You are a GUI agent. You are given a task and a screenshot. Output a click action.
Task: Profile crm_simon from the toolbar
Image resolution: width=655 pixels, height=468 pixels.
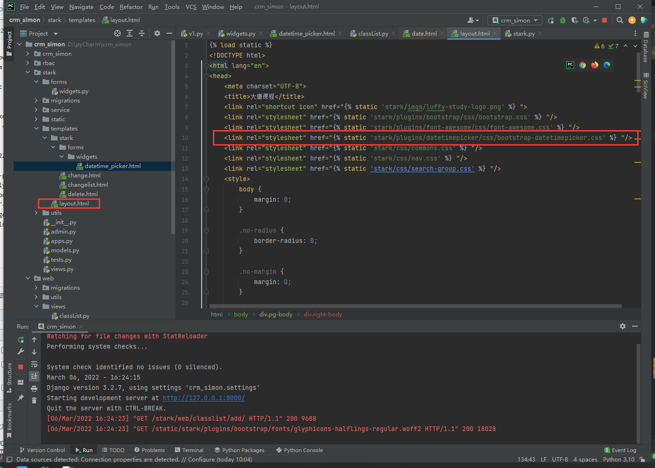click(x=587, y=20)
